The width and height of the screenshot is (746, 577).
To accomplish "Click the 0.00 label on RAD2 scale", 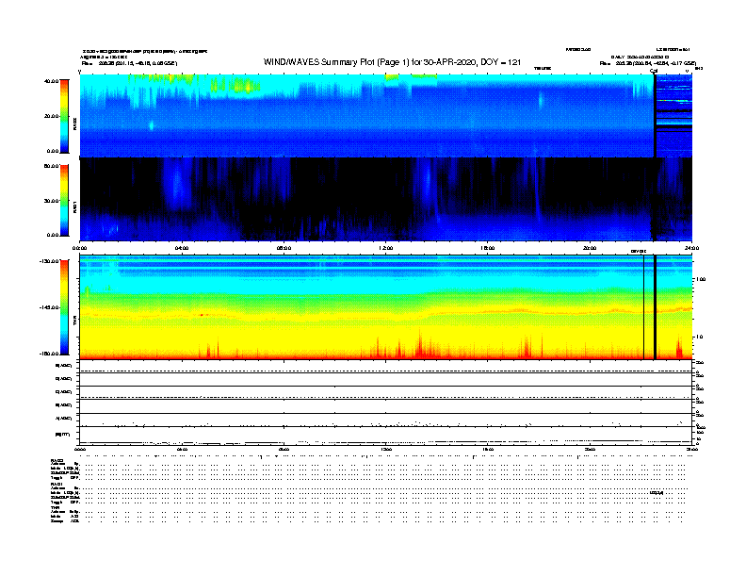I will pyautogui.click(x=53, y=151).
